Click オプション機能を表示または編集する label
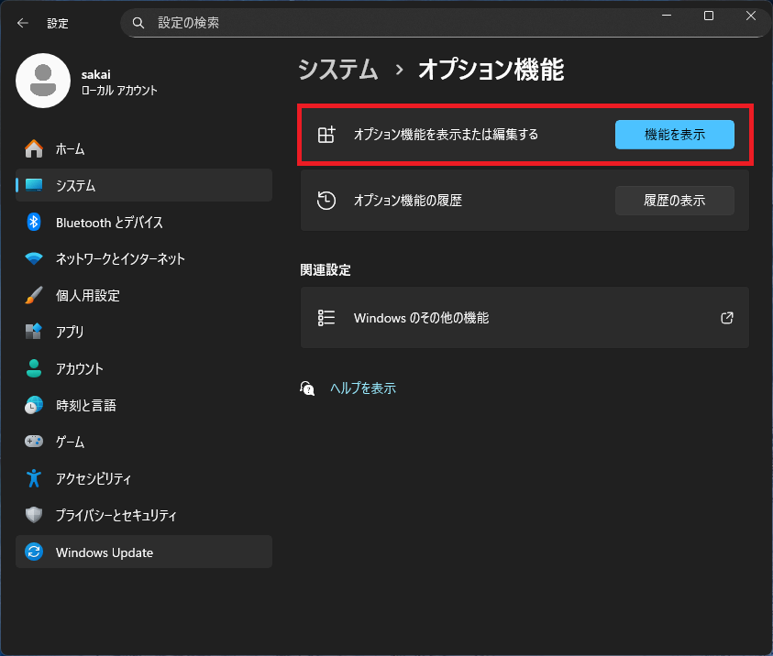Screen dimensions: 773x656 [x=446, y=135]
